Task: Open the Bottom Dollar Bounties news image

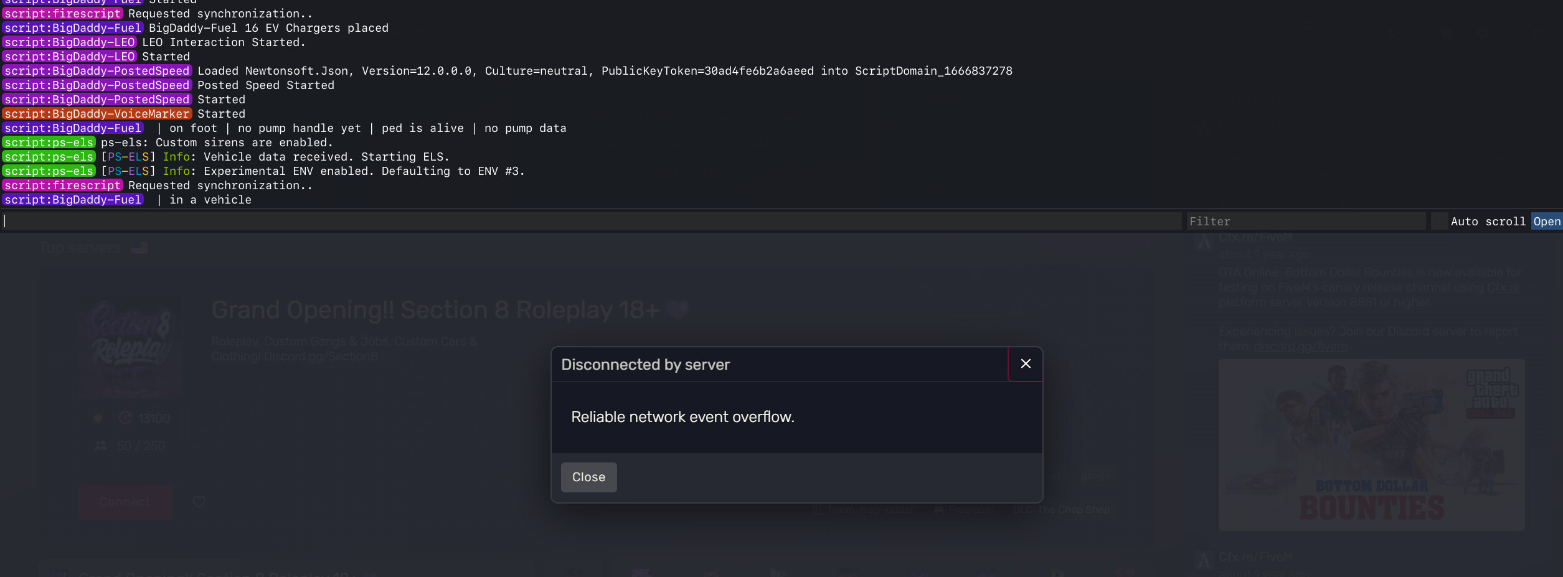Action: [1370, 446]
